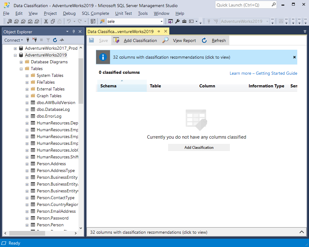Click the command window toolbar icon

(x=191, y=21)
